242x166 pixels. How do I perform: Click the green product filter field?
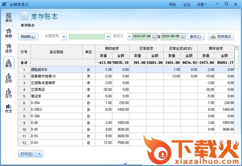(87, 37)
